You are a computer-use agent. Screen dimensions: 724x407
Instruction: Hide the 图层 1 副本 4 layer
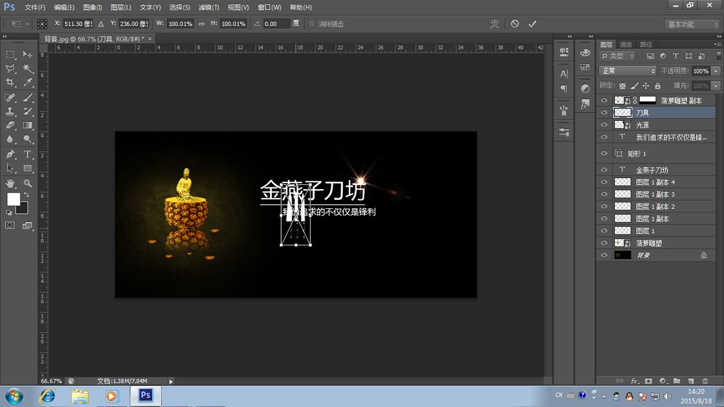tap(604, 182)
